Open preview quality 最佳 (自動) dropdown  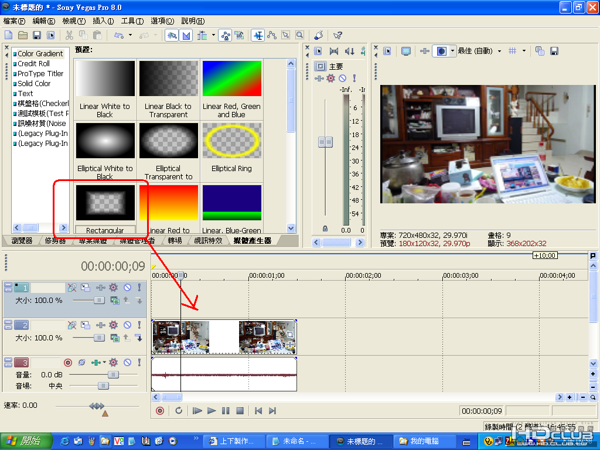[x=499, y=51]
